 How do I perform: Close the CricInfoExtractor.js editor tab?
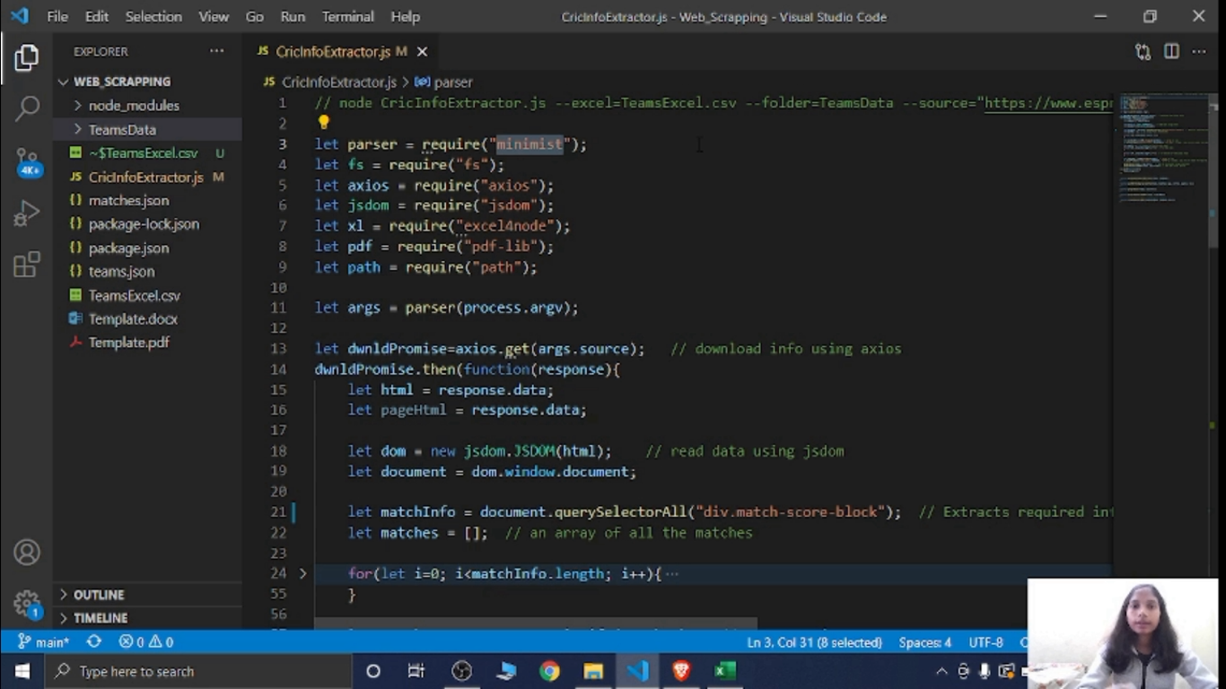[x=422, y=52]
